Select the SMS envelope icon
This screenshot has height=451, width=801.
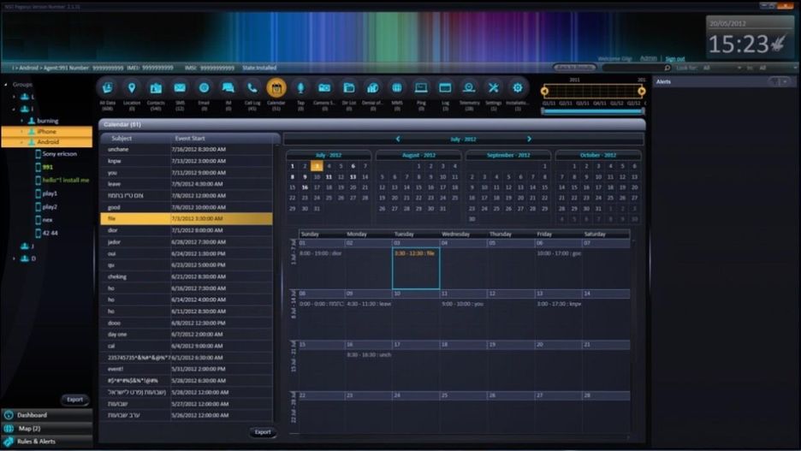click(x=180, y=88)
